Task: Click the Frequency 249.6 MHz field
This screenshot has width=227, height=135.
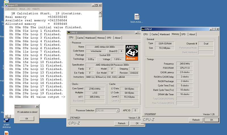Action: [185, 63]
